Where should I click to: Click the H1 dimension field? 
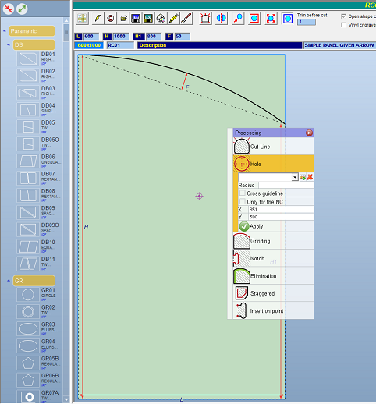tap(154, 37)
